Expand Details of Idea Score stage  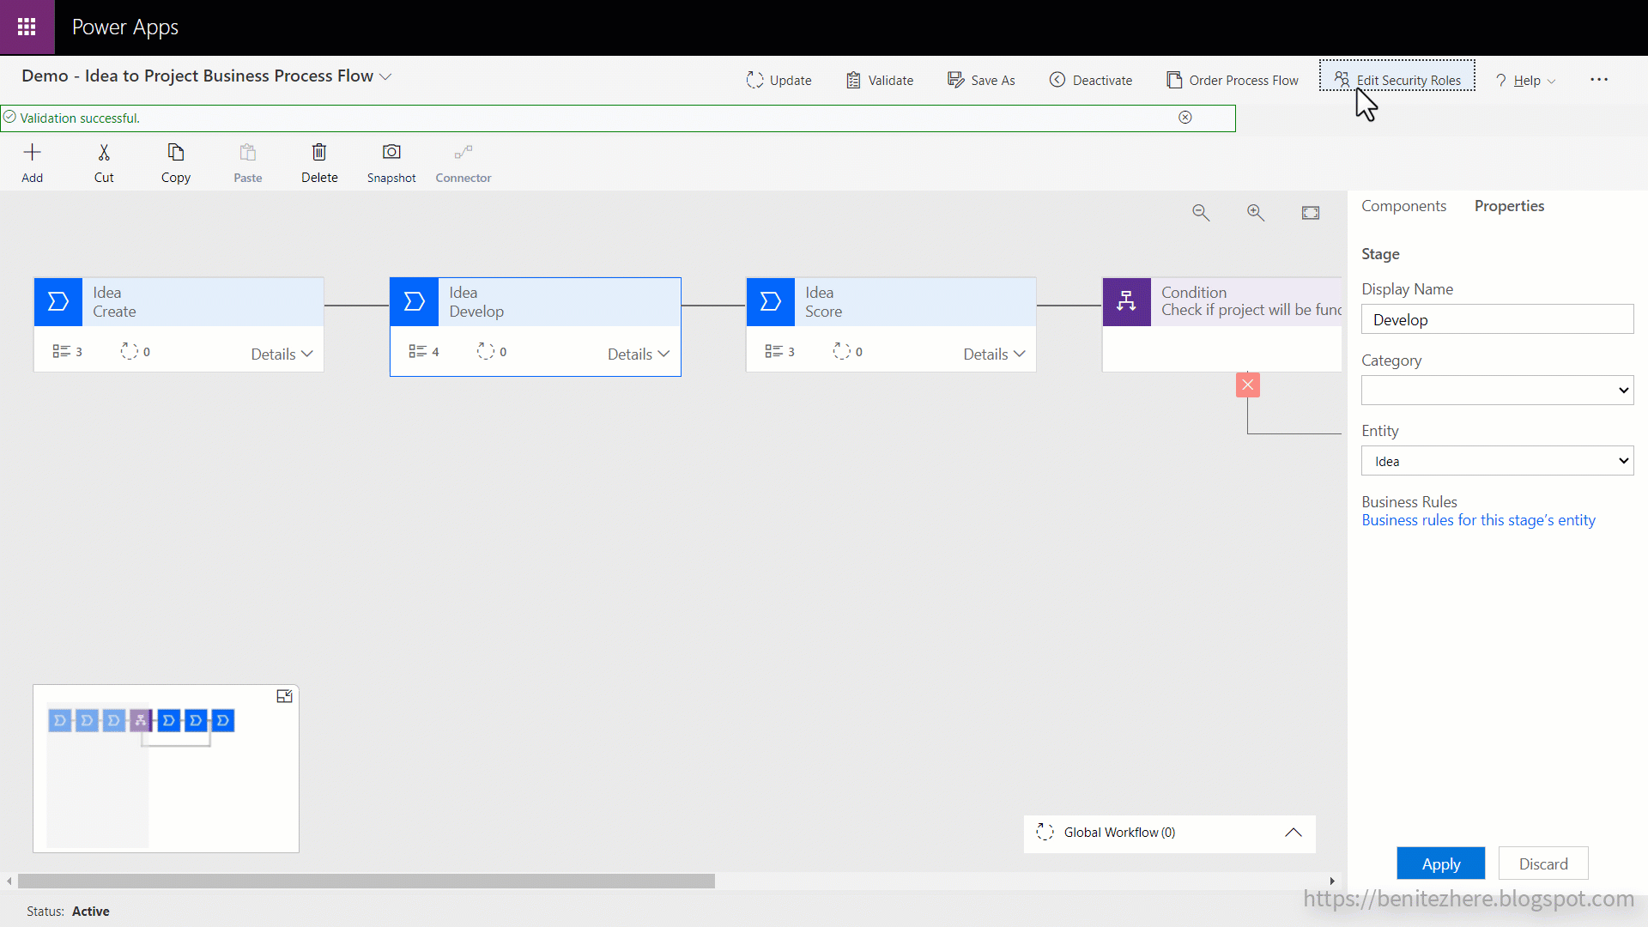(994, 354)
